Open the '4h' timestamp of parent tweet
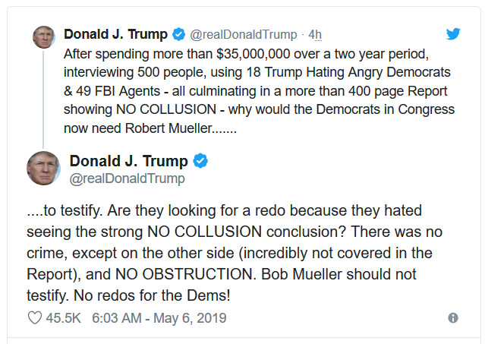Screen dimensions: 485x344 point(315,35)
